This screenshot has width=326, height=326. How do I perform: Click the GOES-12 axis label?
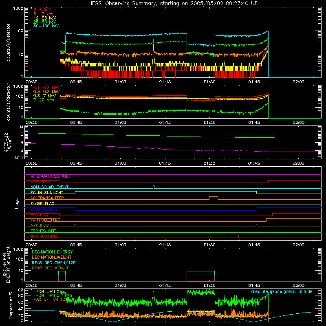point(8,142)
